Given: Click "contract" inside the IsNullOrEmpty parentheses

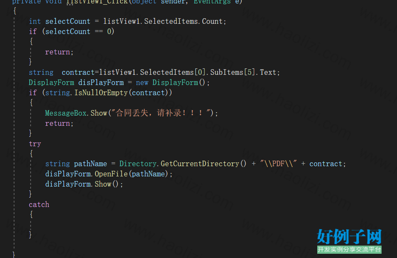Looking at the screenshot, I should 148,93.
